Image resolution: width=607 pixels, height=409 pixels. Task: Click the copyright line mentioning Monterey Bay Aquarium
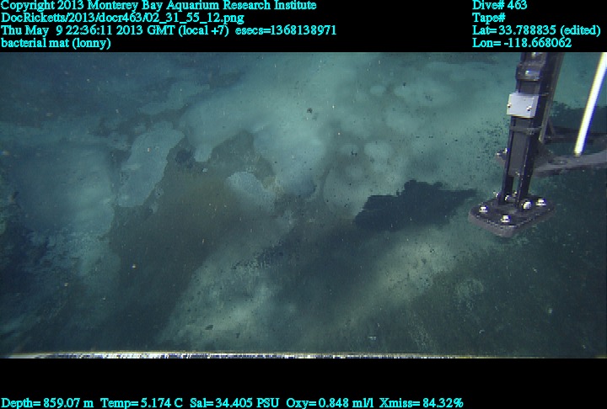[x=158, y=5]
